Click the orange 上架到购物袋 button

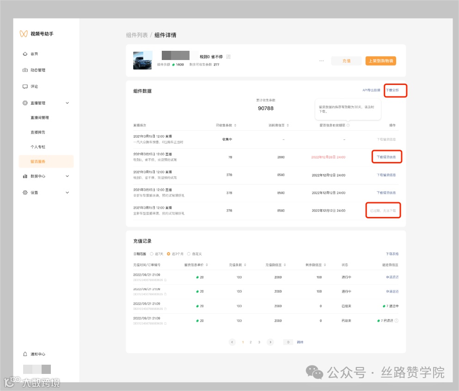click(380, 61)
